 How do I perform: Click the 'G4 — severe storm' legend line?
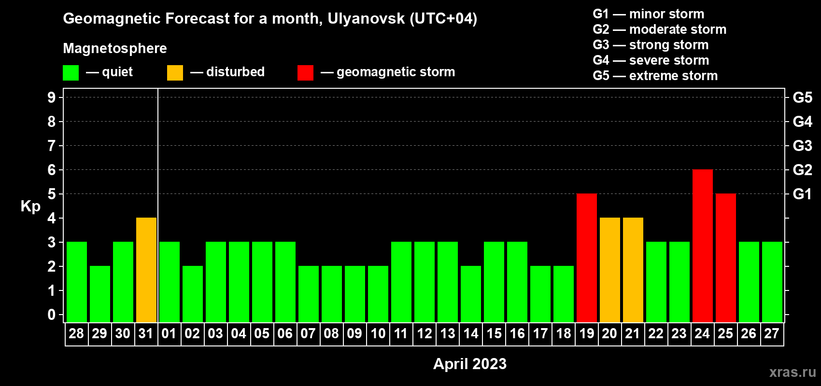(x=651, y=60)
